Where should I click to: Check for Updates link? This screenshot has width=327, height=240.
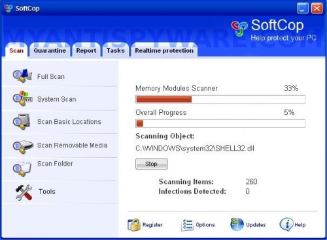256,225
